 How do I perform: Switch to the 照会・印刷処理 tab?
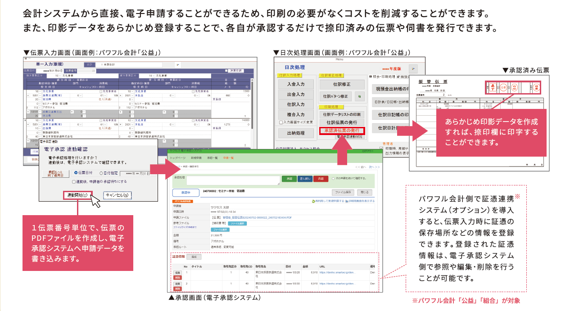[x=383, y=77]
